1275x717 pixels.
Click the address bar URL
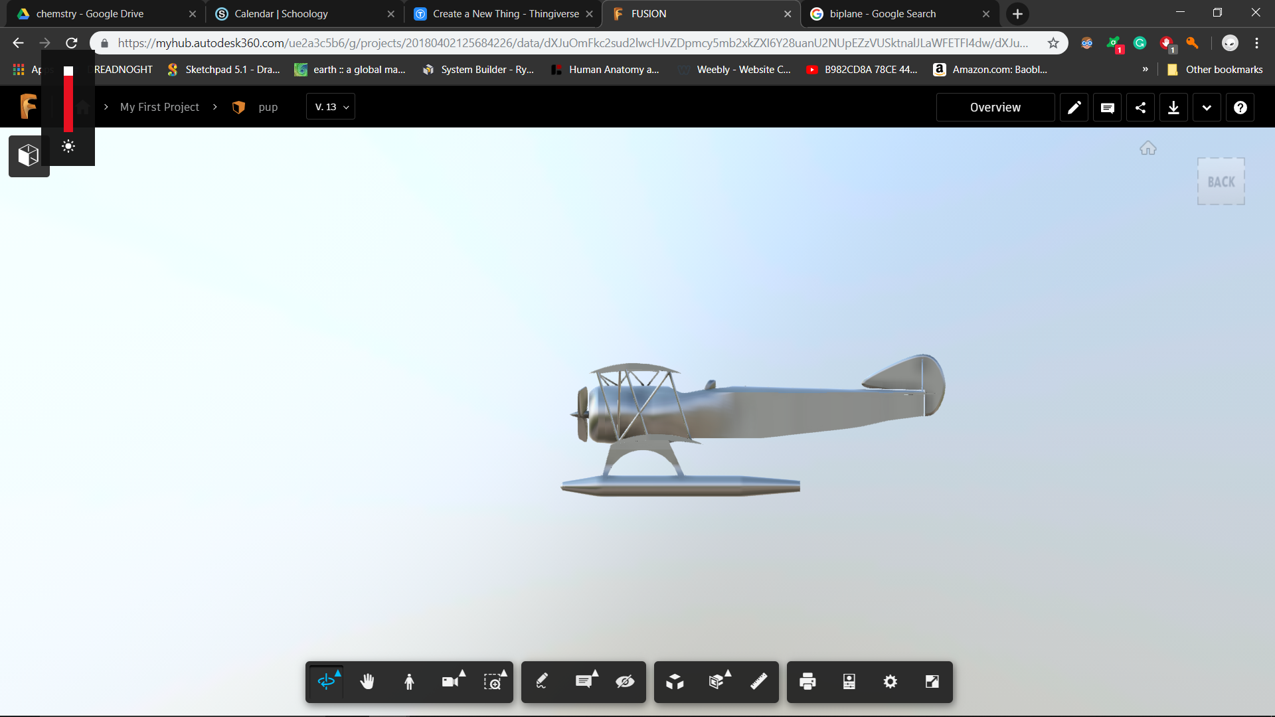pyautogui.click(x=572, y=43)
